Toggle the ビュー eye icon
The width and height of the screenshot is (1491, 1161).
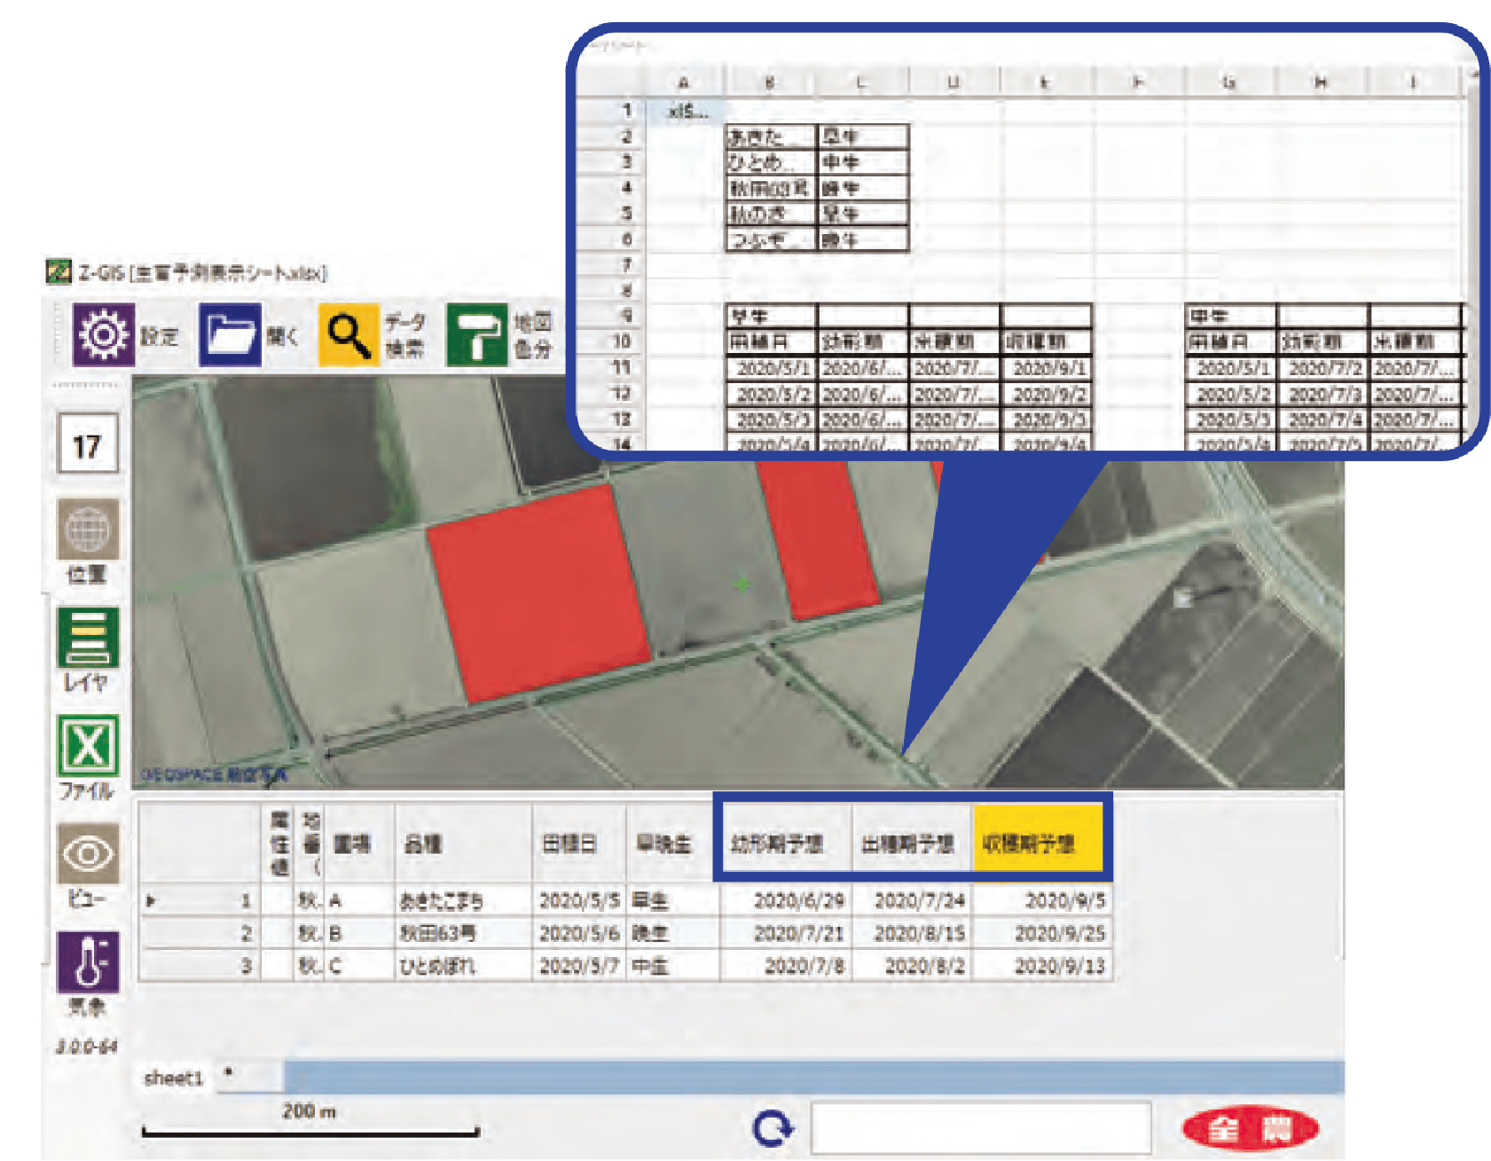click(88, 854)
